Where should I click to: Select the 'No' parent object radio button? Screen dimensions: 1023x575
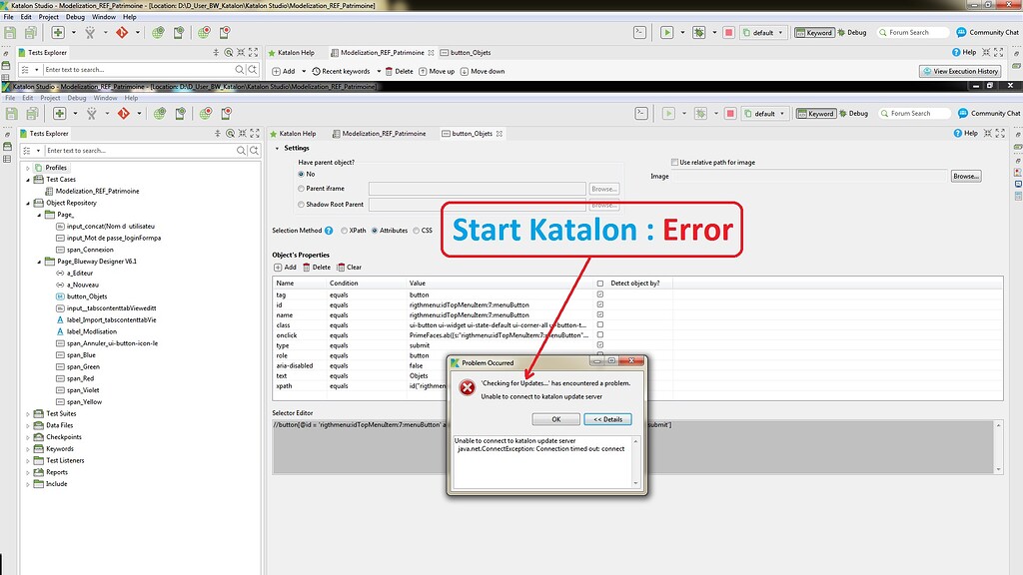[x=301, y=174]
